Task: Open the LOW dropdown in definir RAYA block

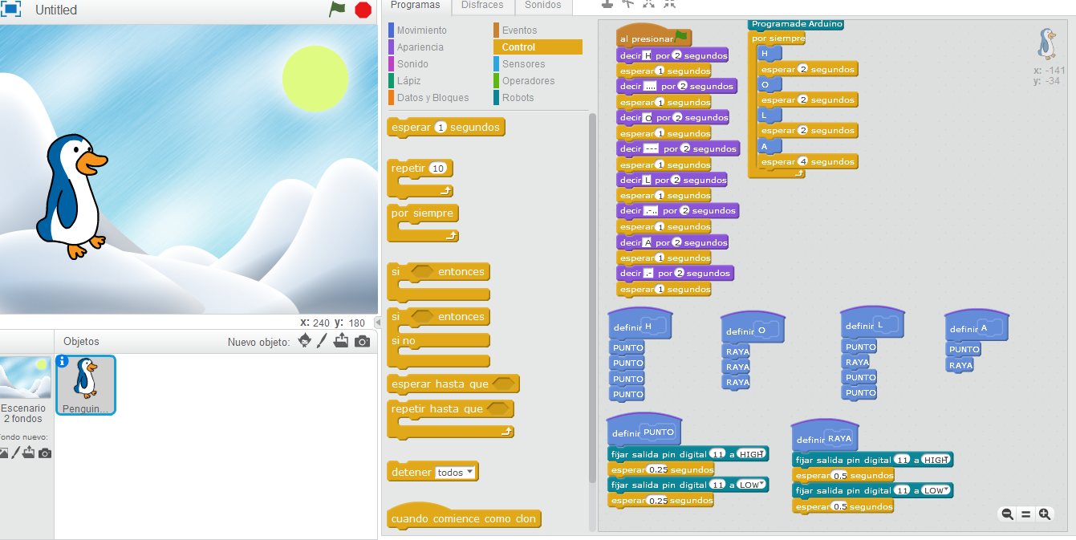Action: (936, 490)
